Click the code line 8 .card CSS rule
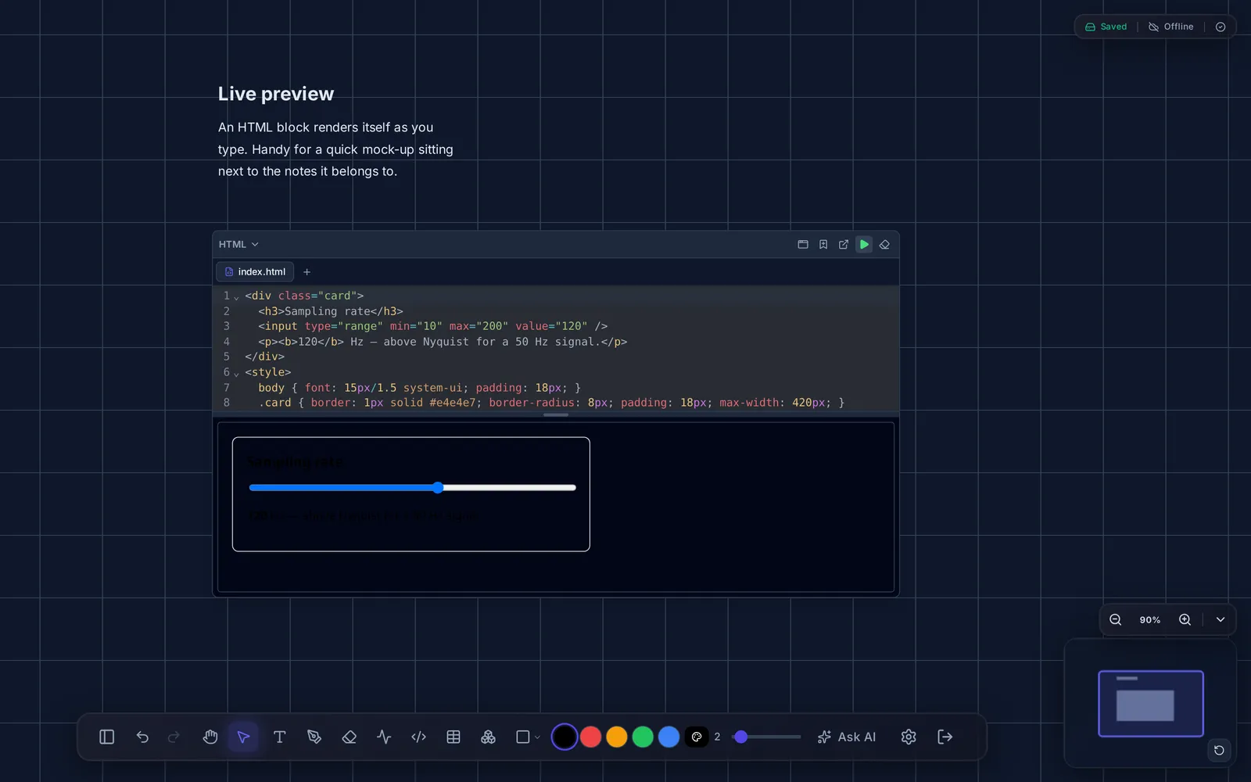Screen dimensions: 1251x782 click(x=551, y=403)
